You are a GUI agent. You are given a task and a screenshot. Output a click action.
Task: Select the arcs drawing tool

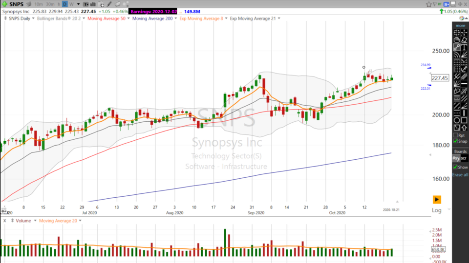pyautogui.click(x=457, y=54)
